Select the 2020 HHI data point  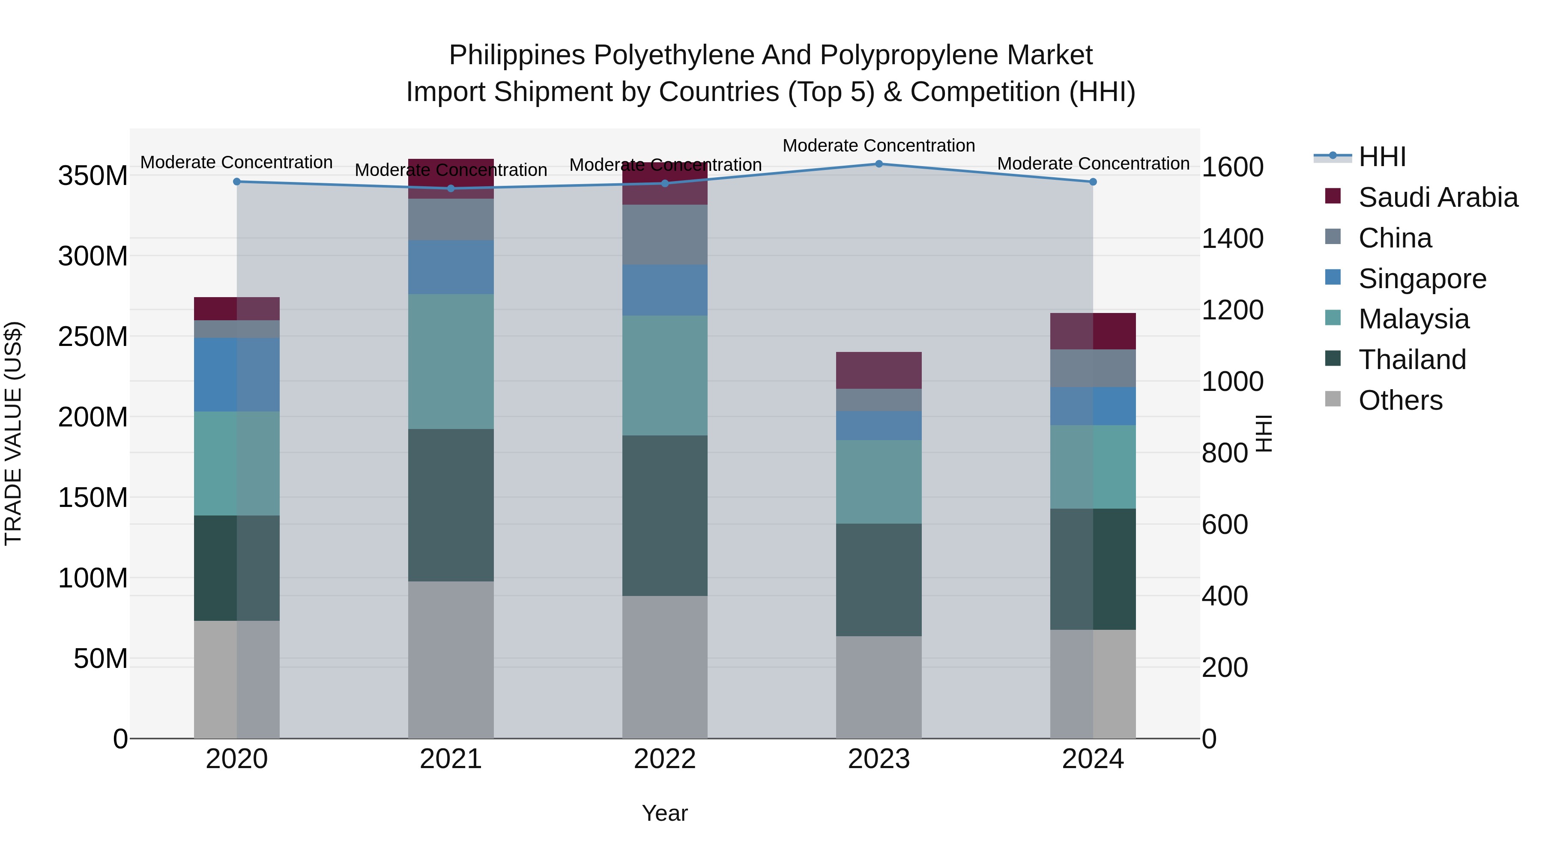[x=236, y=181]
